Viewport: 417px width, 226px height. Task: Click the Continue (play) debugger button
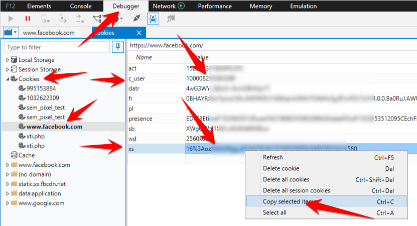coord(11,19)
